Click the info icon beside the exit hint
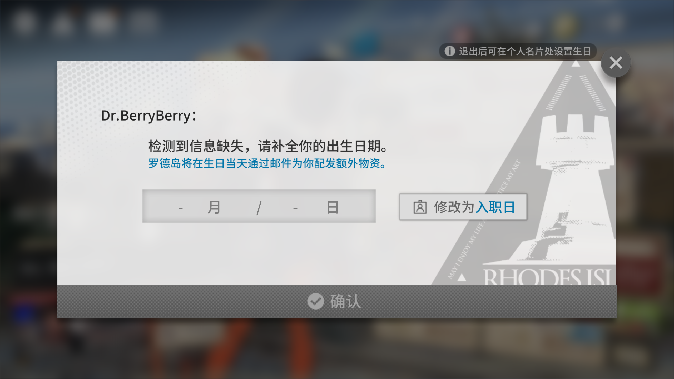The height and width of the screenshot is (379, 674). point(450,51)
